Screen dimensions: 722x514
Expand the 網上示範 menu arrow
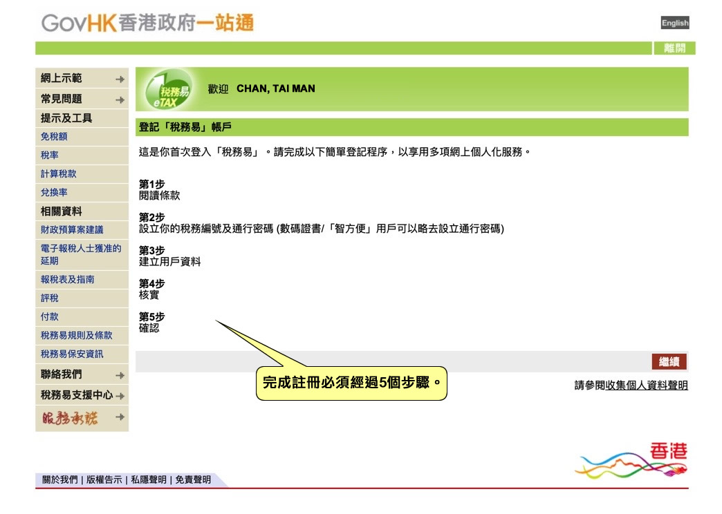tap(120, 79)
